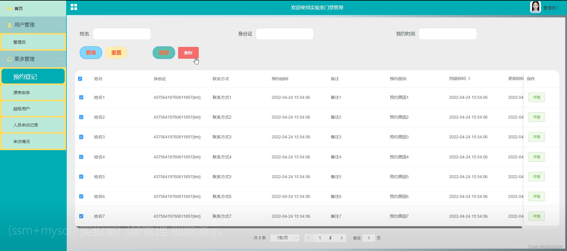
Task: Uncheck the checkbox for 姓名3
Action: coord(81,137)
